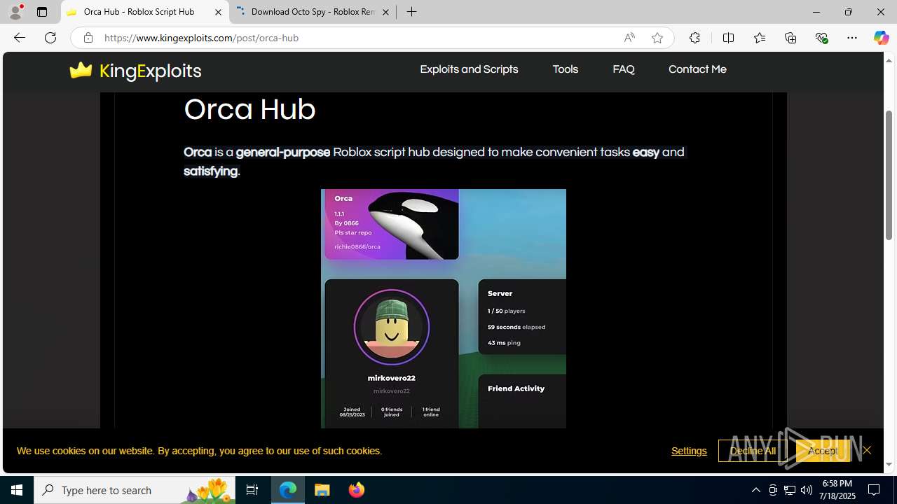Click the browser Back arrow
This screenshot has height=504, width=897.
(19, 38)
